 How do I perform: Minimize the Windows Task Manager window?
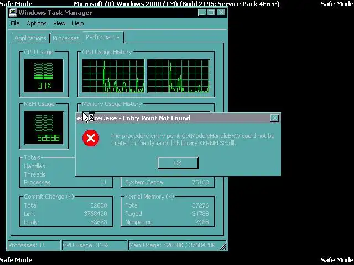click(202, 12)
